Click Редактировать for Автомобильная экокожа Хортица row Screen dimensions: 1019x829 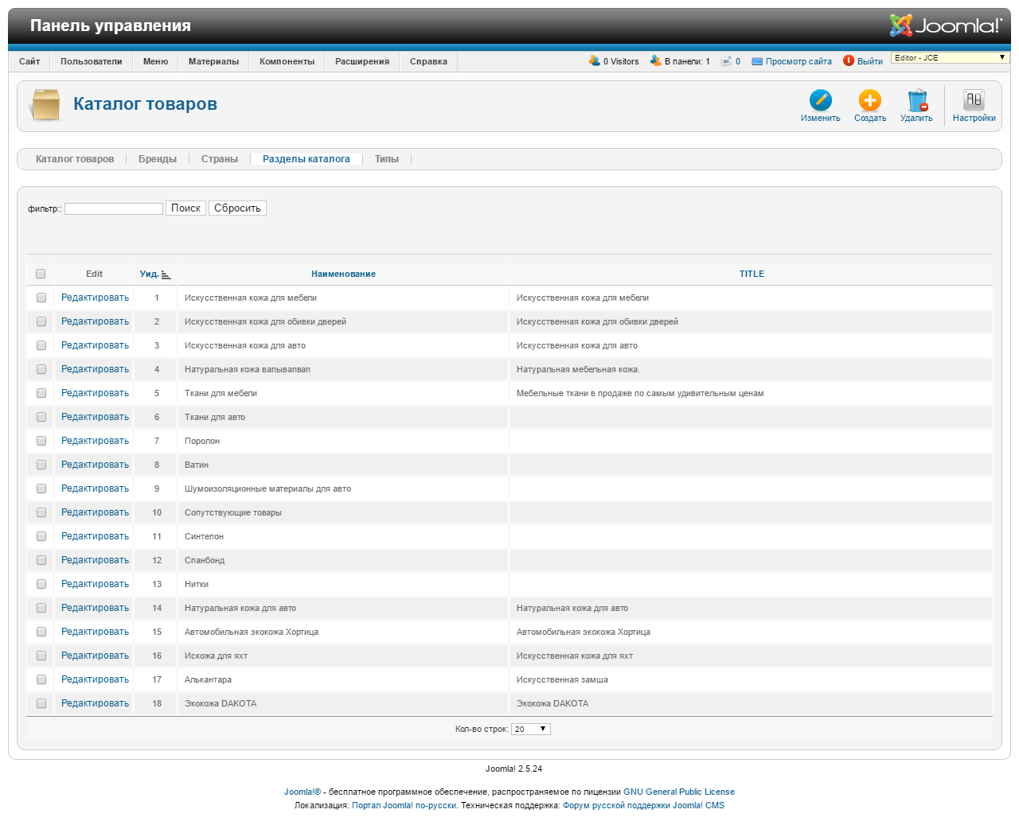95,632
